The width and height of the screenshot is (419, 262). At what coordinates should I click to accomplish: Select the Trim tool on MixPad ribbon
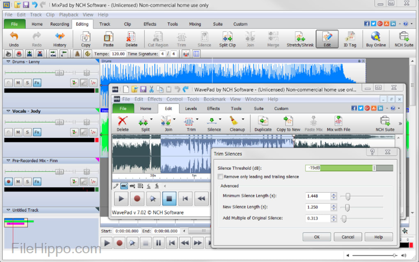181,39
